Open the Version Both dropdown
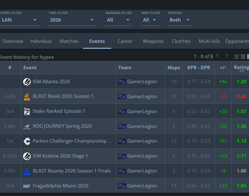The image size is (249, 196). [x=180, y=20]
